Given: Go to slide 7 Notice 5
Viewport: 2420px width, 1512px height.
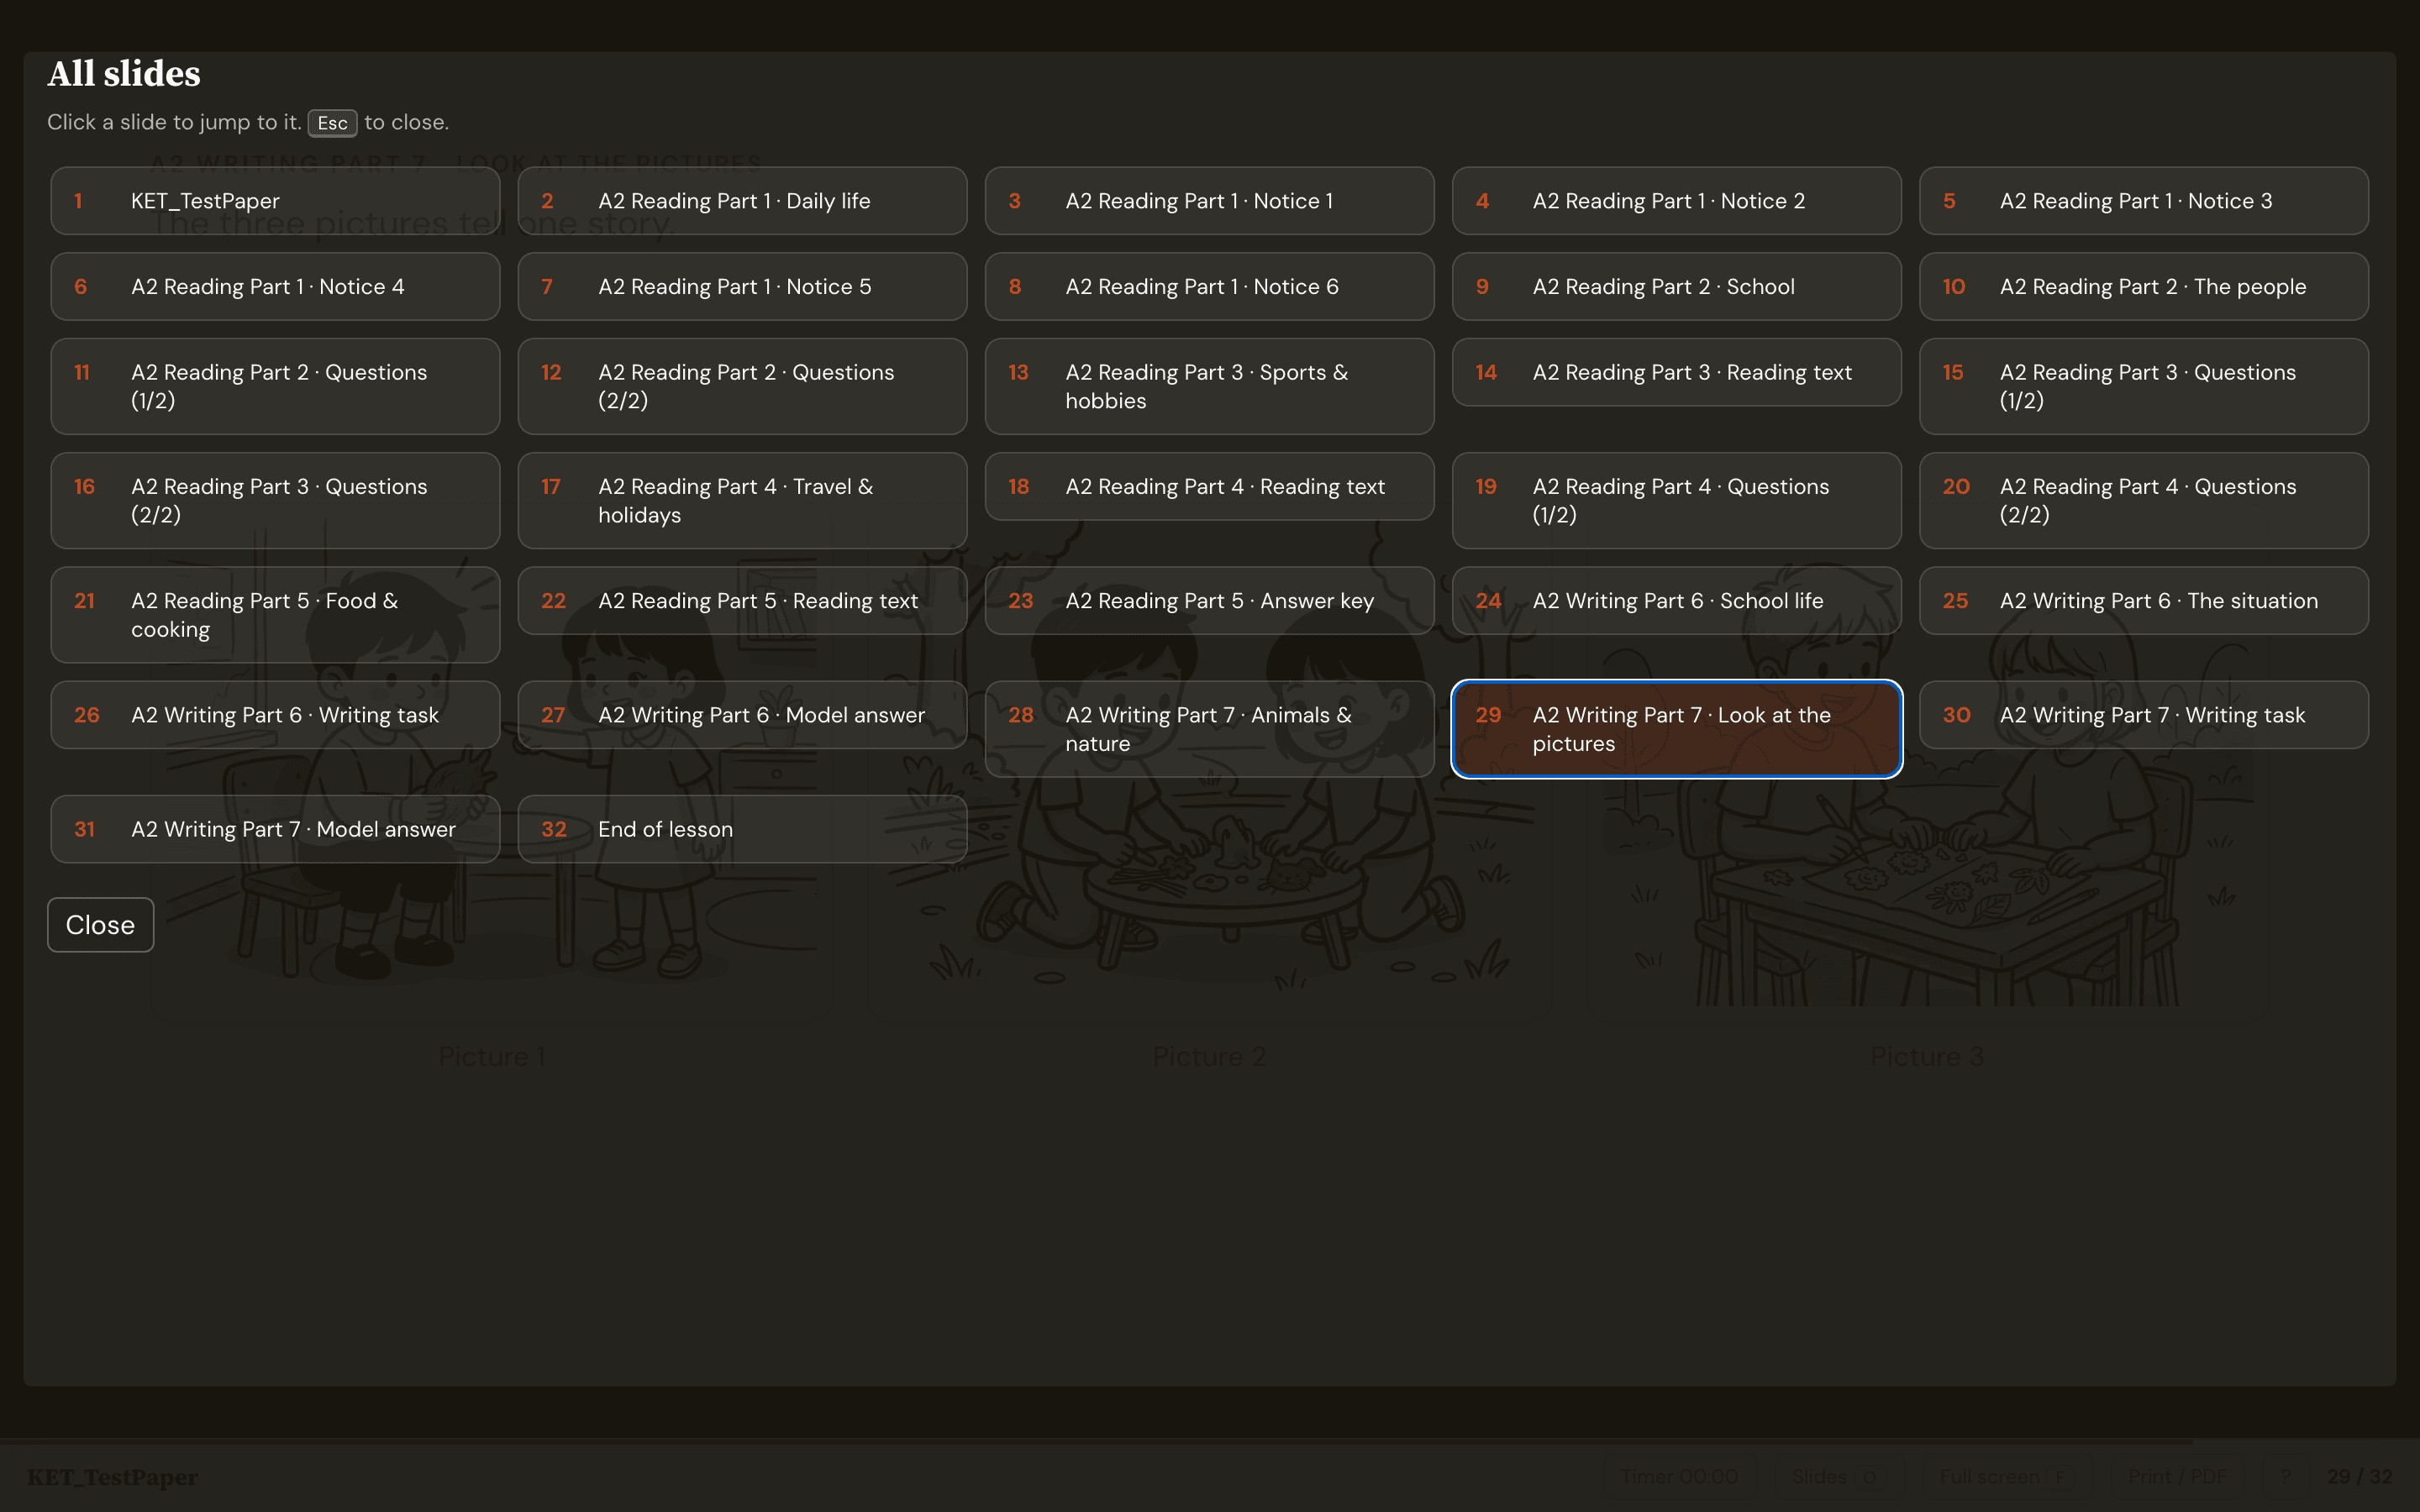Looking at the screenshot, I should [742, 287].
